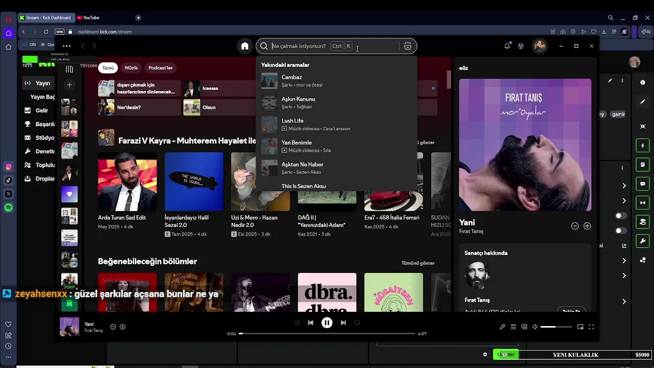
Task: Mute the Spotify volume speaker icon
Action: (535, 327)
